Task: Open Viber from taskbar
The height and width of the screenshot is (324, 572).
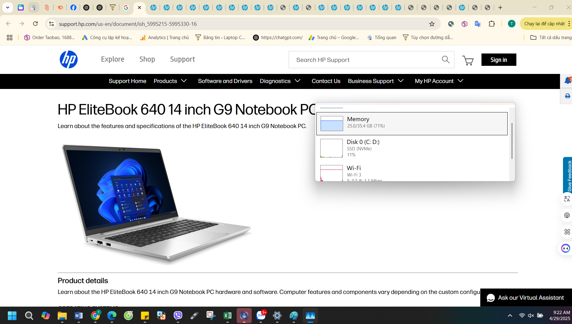Action: [178, 316]
